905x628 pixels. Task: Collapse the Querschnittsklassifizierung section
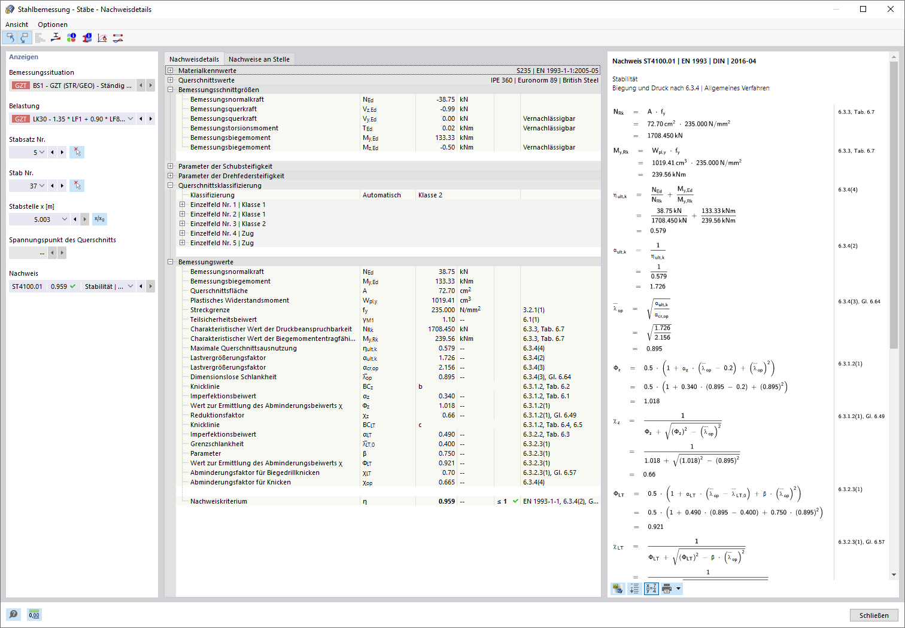(171, 185)
